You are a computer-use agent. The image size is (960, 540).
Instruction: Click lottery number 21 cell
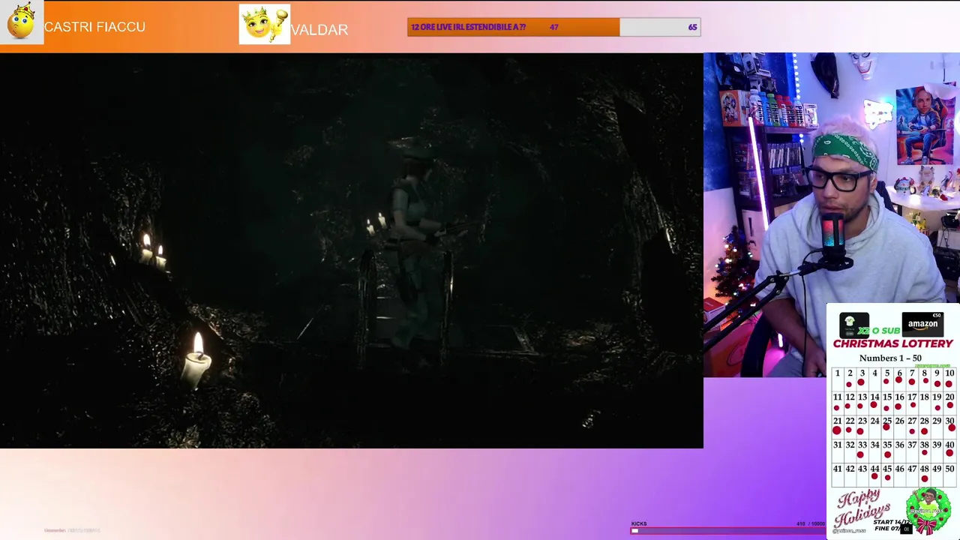click(837, 426)
